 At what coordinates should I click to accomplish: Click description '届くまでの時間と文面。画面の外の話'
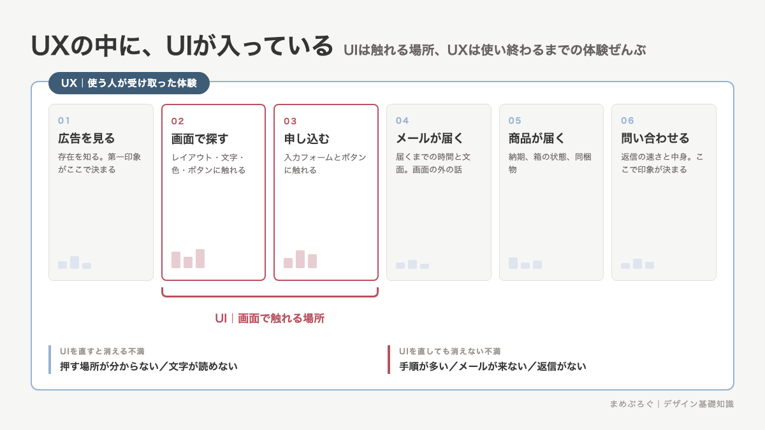click(433, 163)
